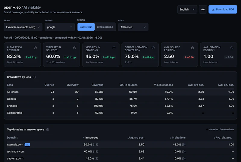This screenshot has width=241, height=162.
Task: Click the +17.9 pp conversion change
Action: [148, 57]
